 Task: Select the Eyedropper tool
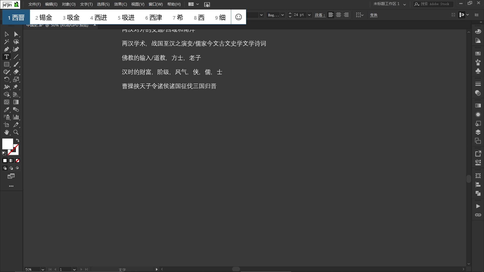[7, 110]
